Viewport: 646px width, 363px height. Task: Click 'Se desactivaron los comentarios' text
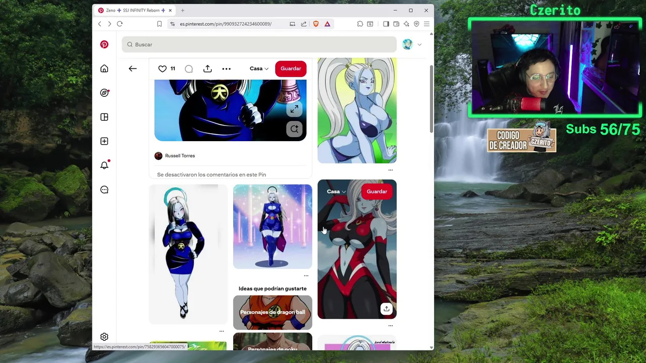coord(211,174)
